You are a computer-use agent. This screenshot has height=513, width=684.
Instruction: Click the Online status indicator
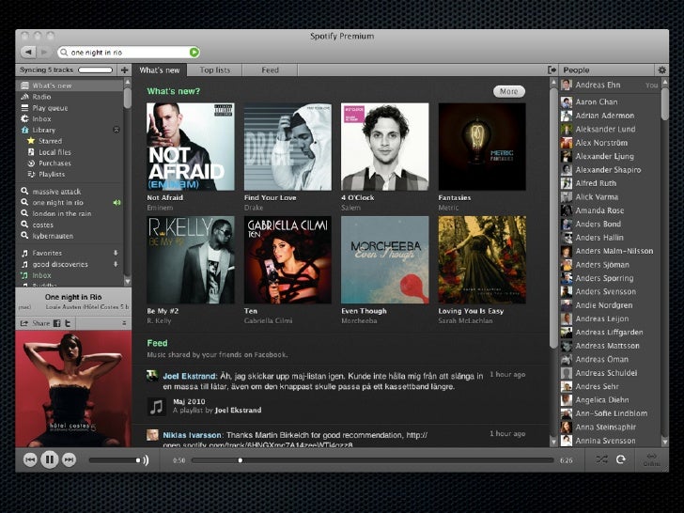click(x=651, y=459)
